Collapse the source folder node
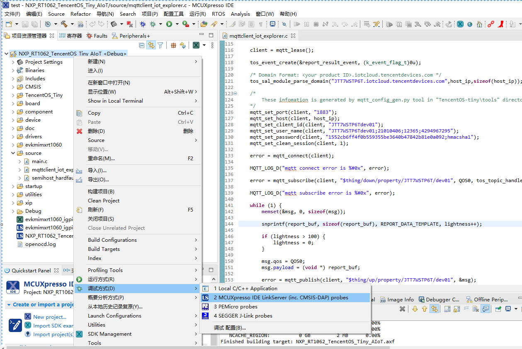522x349 pixels. coord(13,153)
